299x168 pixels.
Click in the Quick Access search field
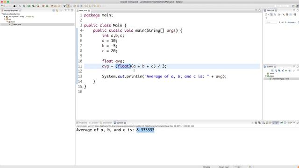tap(282, 6)
